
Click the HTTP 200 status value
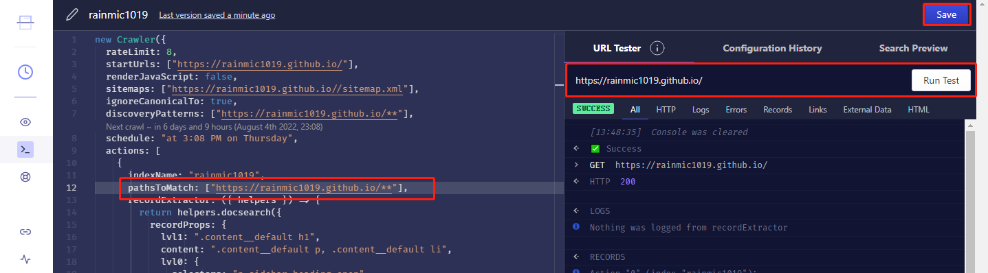point(627,182)
